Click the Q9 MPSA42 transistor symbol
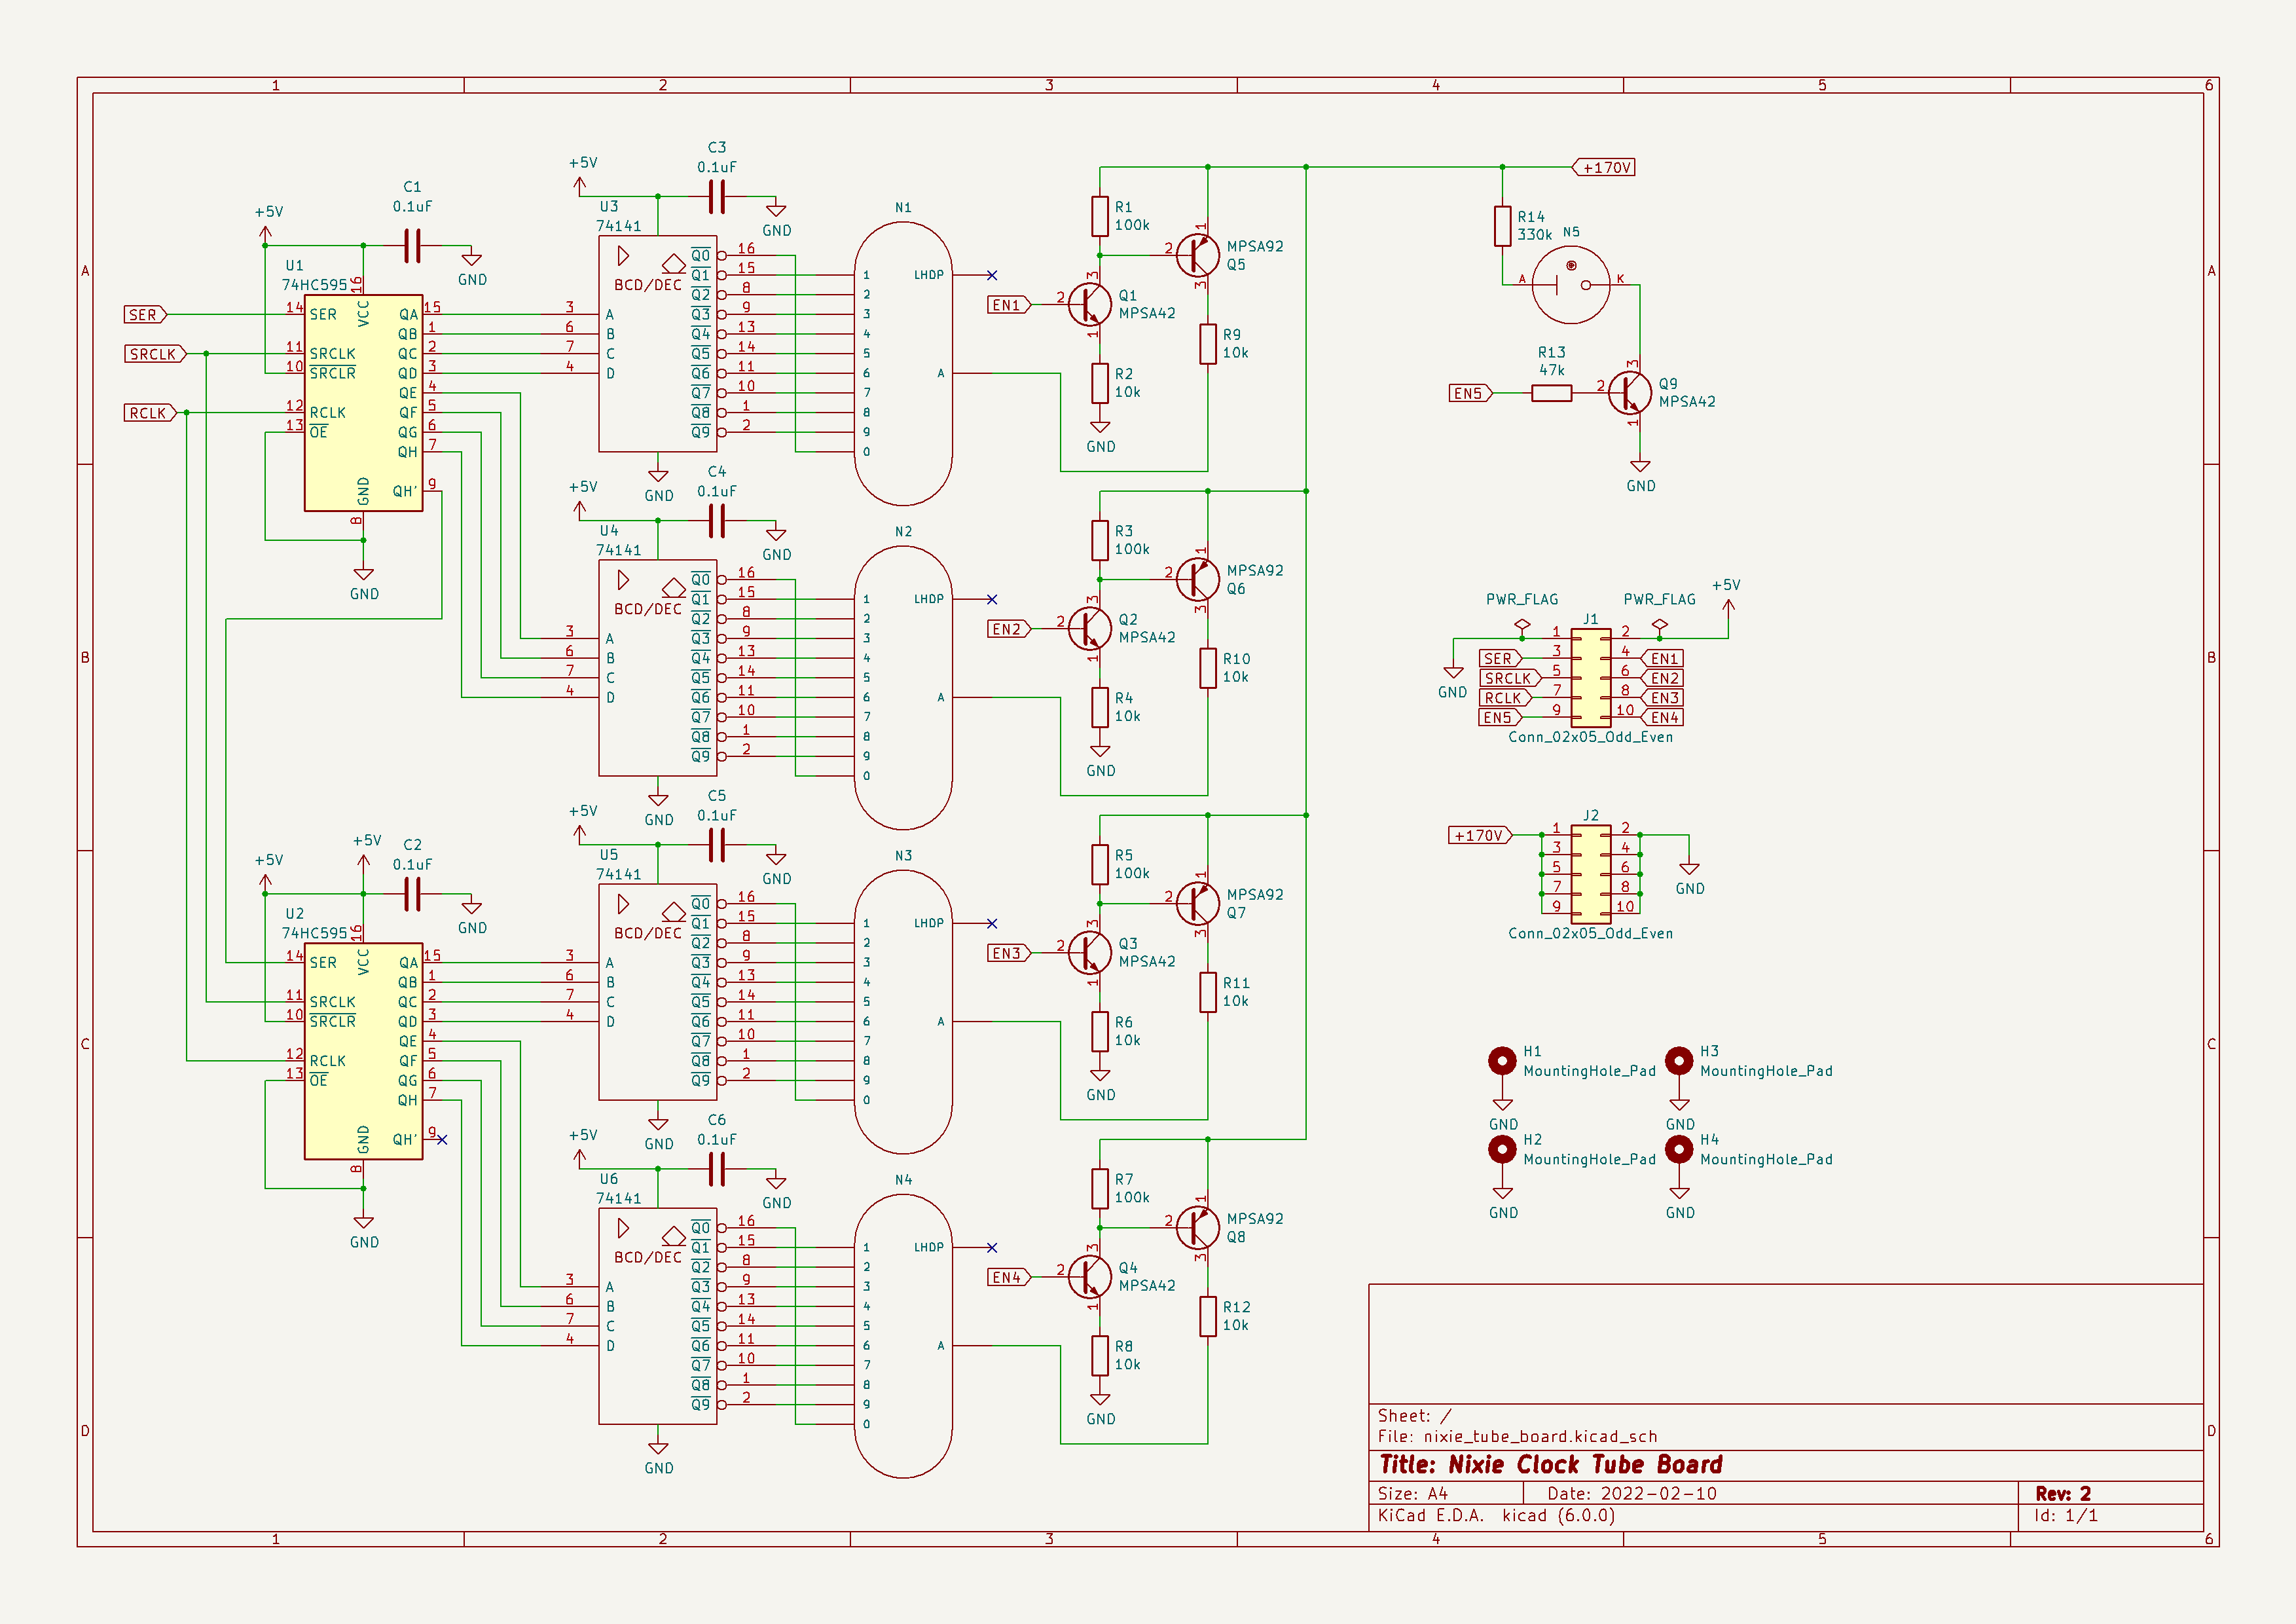The image size is (2296, 1624). pyautogui.click(x=1629, y=393)
